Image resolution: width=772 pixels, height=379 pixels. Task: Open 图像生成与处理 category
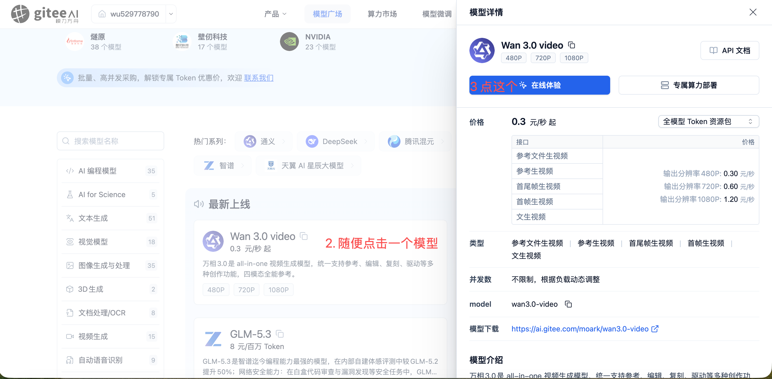pyautogui.click(x=110, y=265)
